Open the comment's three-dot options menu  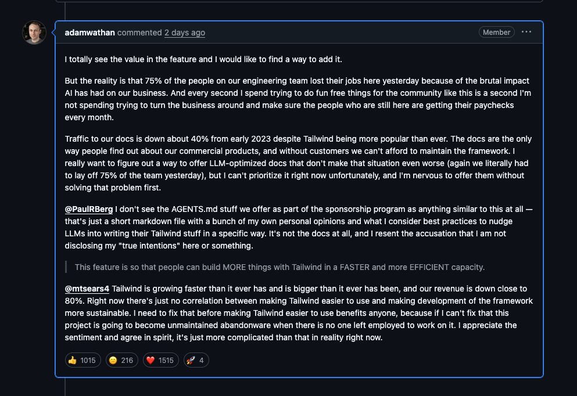click(x=526, y=32)
